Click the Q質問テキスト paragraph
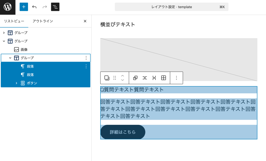Viewport: 266px width, 161px height. pos(179,90)
